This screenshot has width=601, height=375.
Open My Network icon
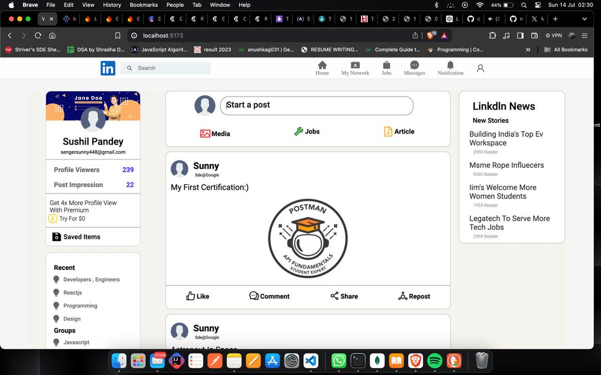pyautogui.click(x=355, y=68)
